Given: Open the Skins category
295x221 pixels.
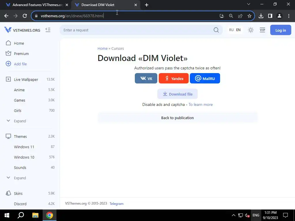Looking at the screenshot, I should [18, 193].
